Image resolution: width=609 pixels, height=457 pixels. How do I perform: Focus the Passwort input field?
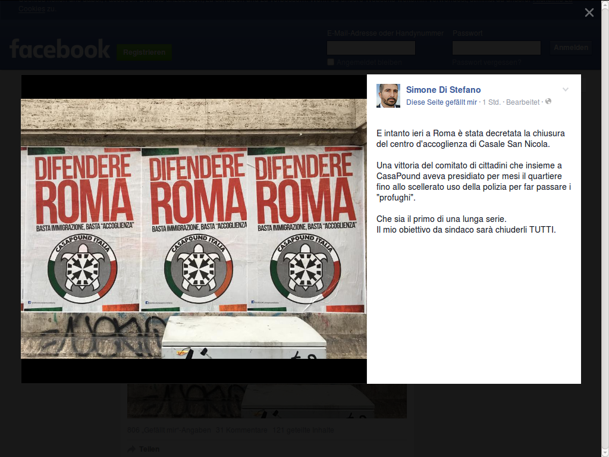tap(497, 48)
